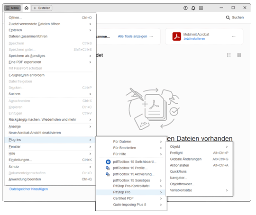Open pdfToolbox 15 Switchboard... entry

pos(131,161)
